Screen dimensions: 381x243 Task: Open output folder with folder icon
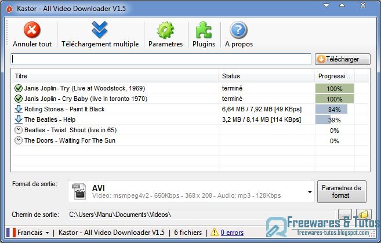pyautogui.click(x=364, y=215)
